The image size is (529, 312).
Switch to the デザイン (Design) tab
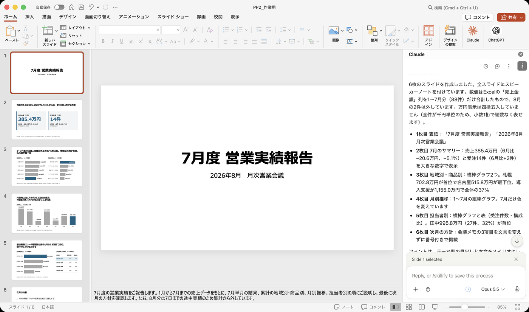click(x=68, y=17)
